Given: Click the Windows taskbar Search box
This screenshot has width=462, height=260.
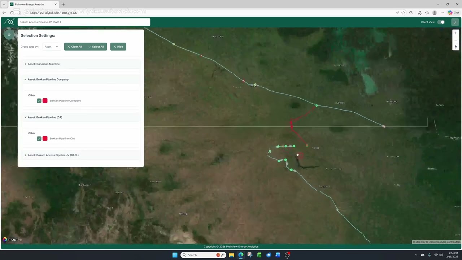Looking at the screenshot, I should coord(203,255).
